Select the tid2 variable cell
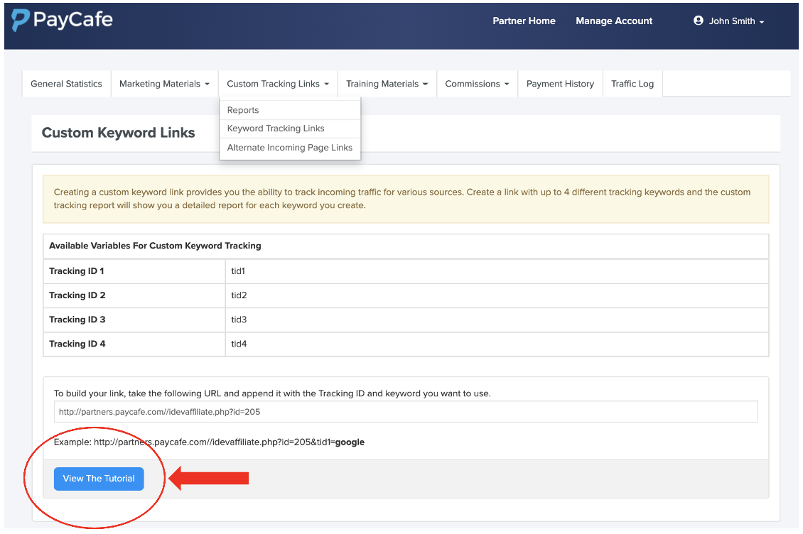Image resolution: width=803 pixels, height=534 pixels. tap(497, 295)
